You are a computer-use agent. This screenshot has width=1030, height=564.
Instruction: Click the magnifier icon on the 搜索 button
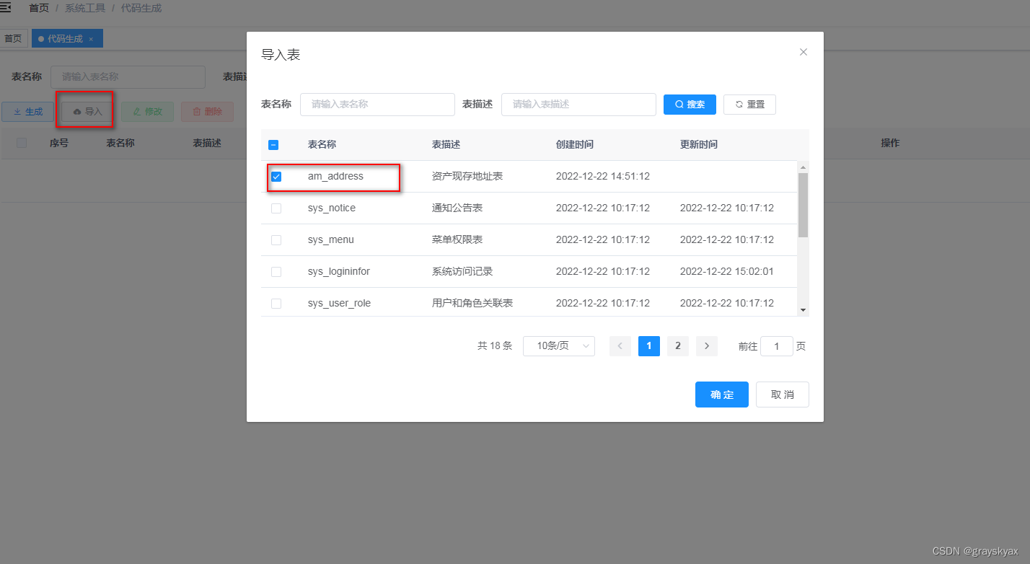(679, 104)
